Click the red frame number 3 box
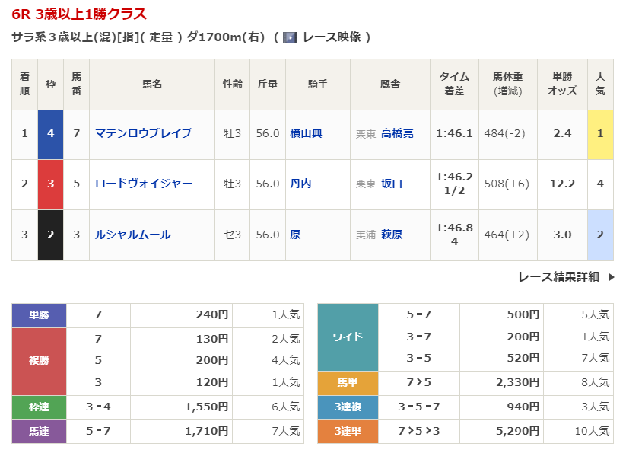The height and width of the screenshot is (450, 626). pos(50,184)
